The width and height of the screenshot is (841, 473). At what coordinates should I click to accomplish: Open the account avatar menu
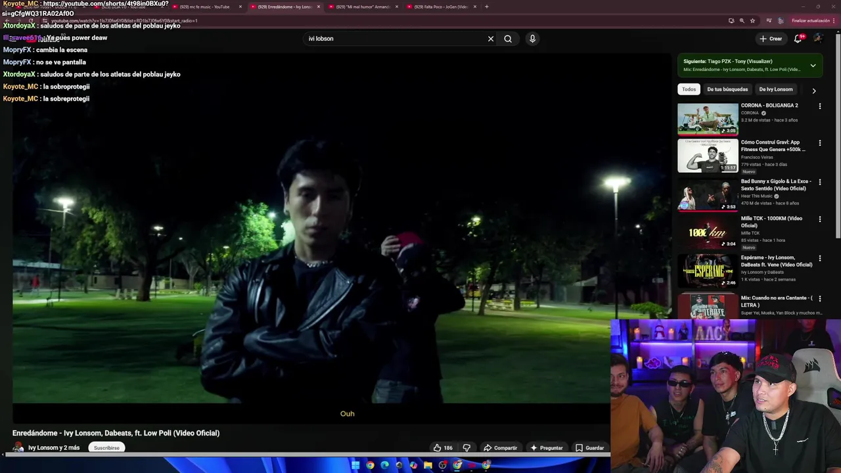point(818,39)
